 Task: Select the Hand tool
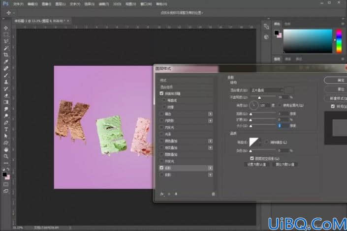coord(6,149)
